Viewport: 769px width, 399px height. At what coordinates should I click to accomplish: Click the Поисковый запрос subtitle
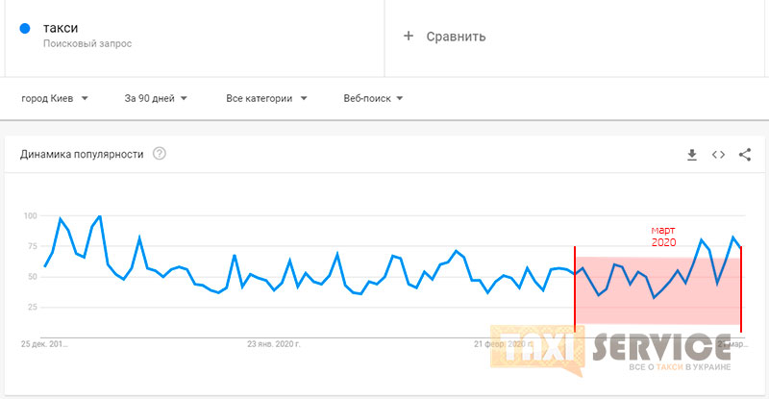click(x=87, y=43)
